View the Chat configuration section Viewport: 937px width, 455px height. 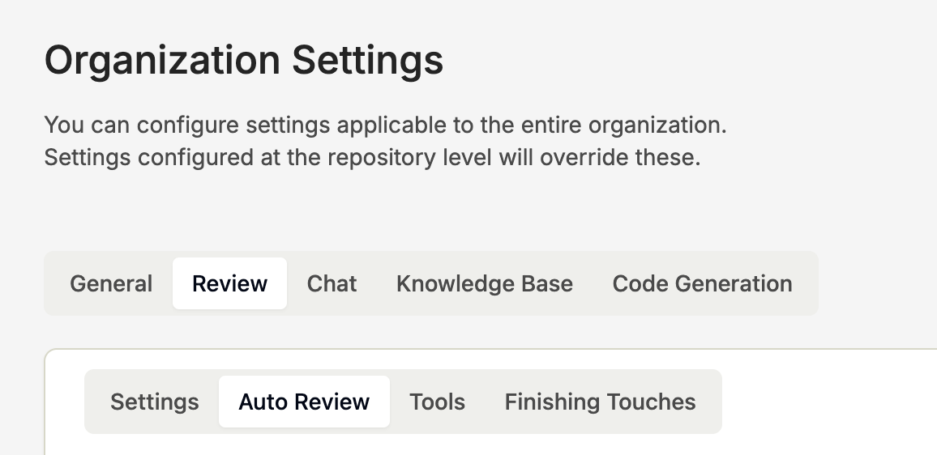click(x=332, y=284)
